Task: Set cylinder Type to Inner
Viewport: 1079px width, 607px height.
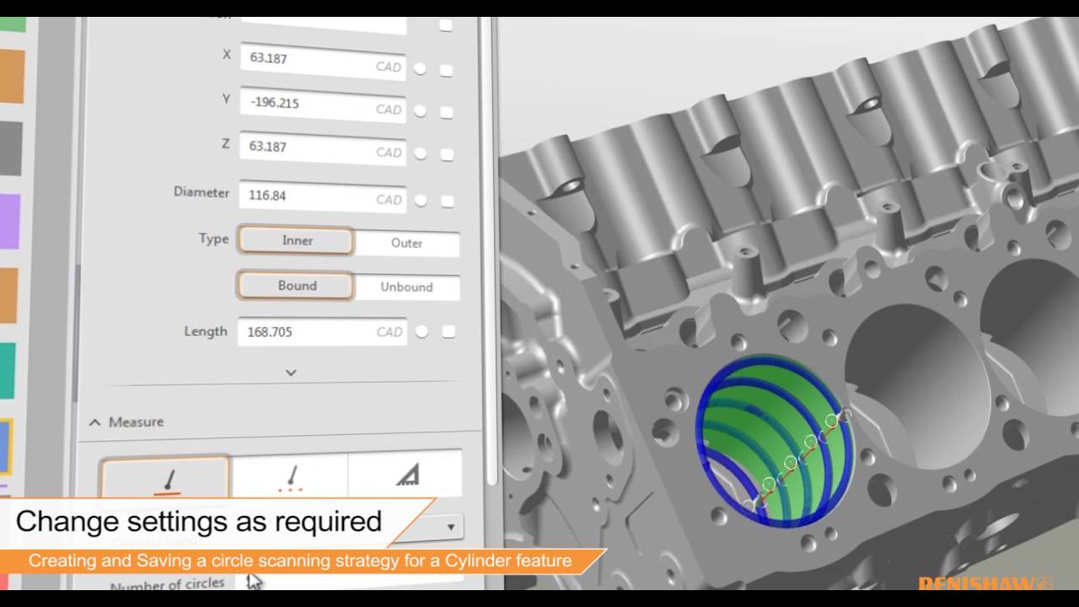Action: click(296, 240)
